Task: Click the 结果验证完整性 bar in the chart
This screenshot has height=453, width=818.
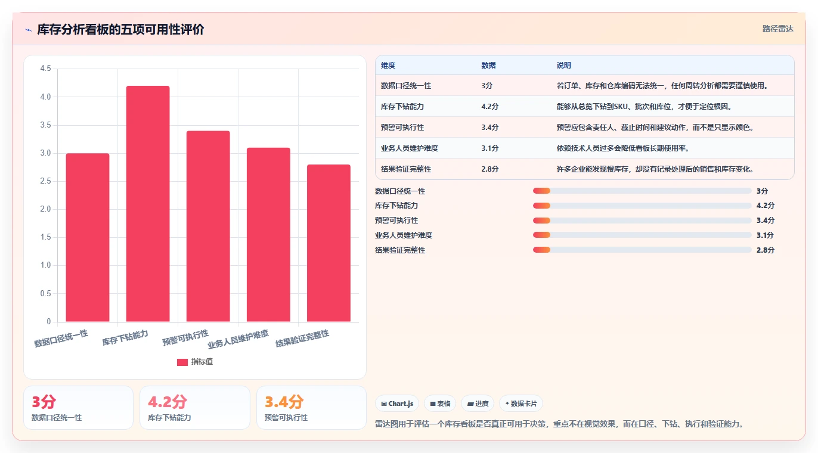Action: point(329,243)
